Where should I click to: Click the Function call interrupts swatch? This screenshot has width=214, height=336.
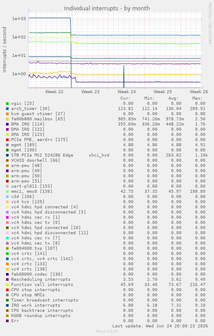(x=7, y=285)
